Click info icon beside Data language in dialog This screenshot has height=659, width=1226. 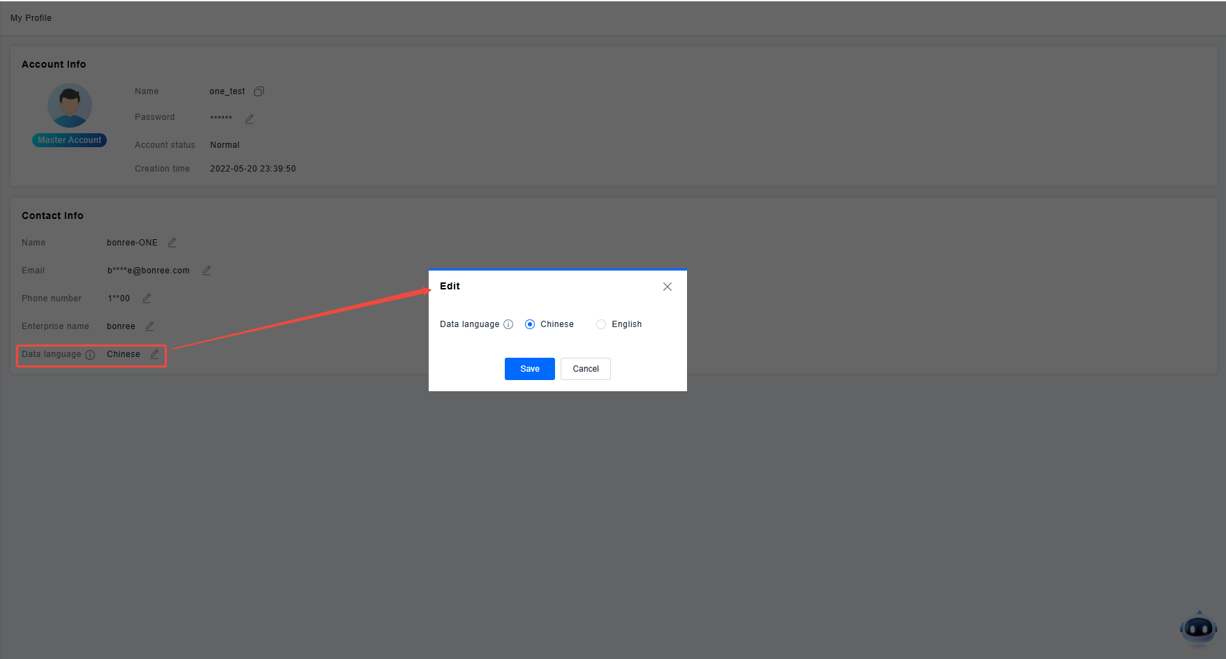(508, 324)
